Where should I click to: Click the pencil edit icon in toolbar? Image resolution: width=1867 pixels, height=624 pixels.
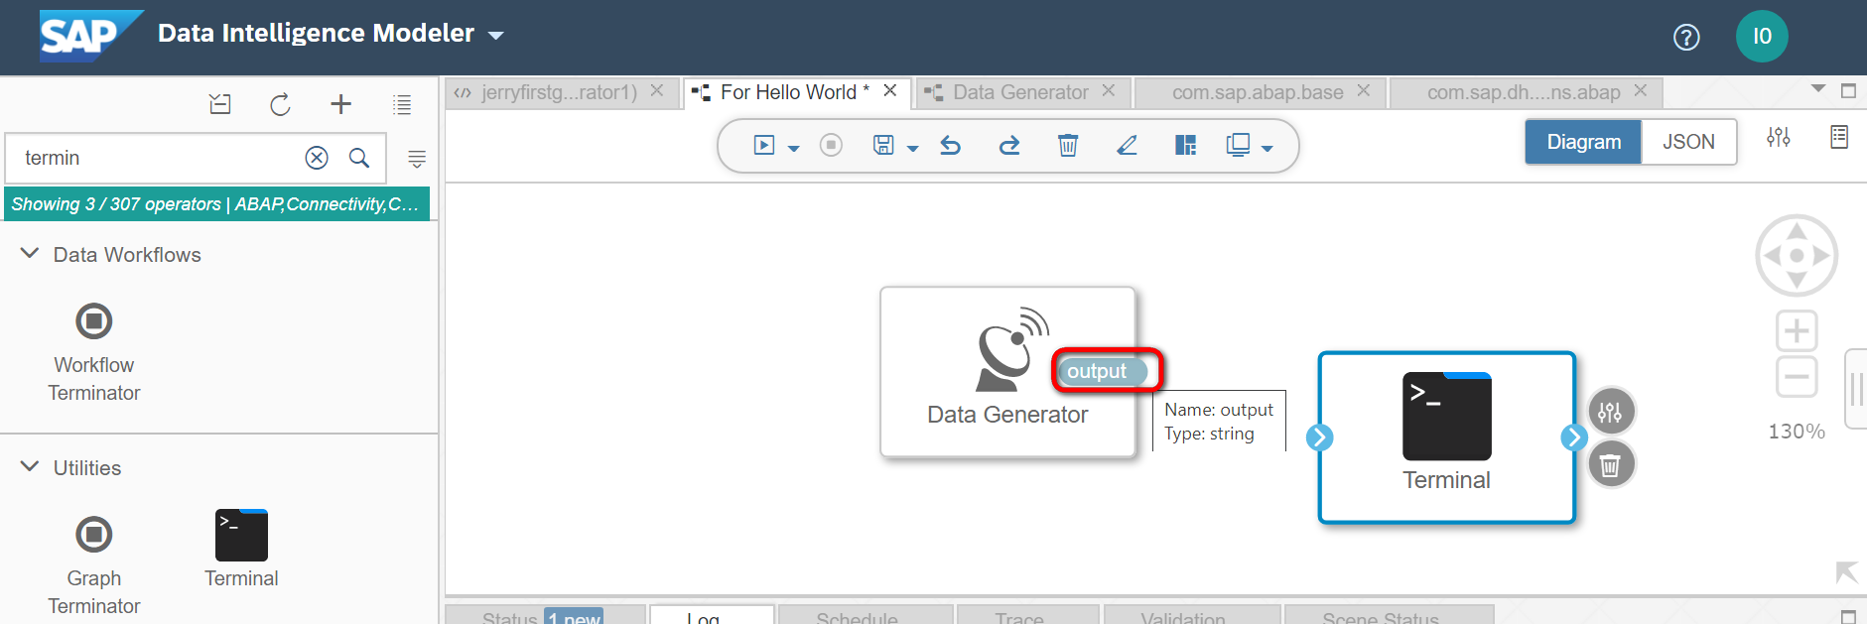[1127, 146]
